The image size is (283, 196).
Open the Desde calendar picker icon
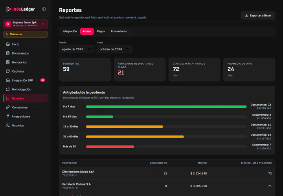90,49
